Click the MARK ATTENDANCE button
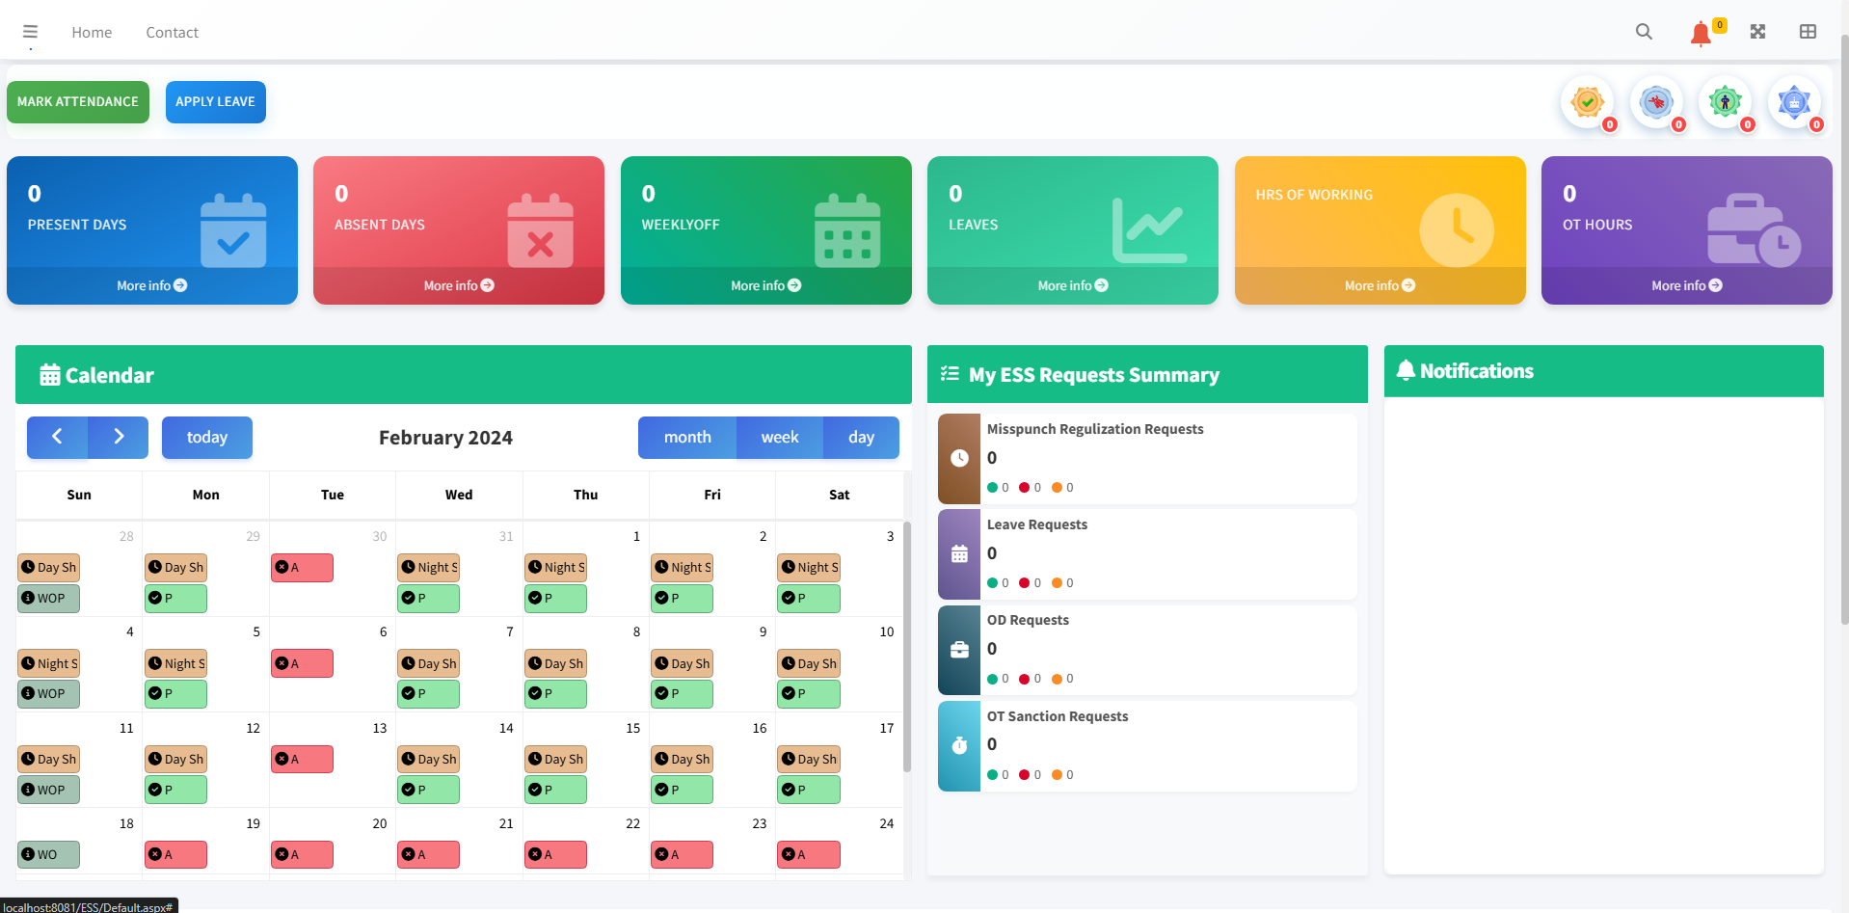 pos(77,101)
